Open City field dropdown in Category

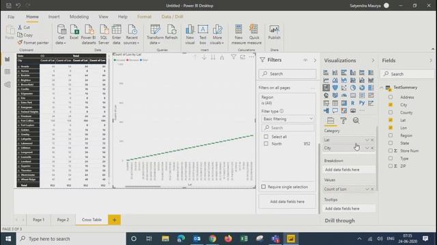[367, 148]
